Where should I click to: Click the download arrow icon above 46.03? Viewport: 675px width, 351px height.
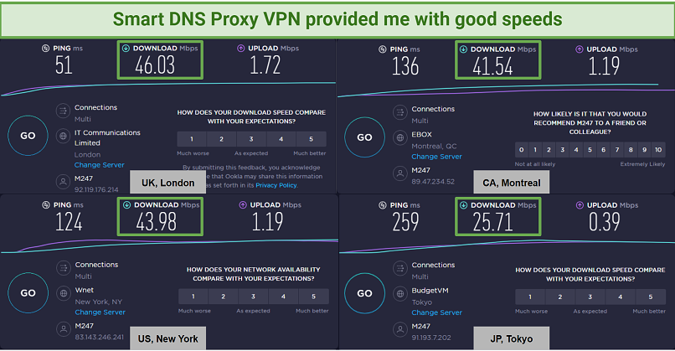coord(126,49)
